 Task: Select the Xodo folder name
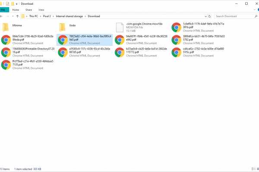[x=73, y=25]
